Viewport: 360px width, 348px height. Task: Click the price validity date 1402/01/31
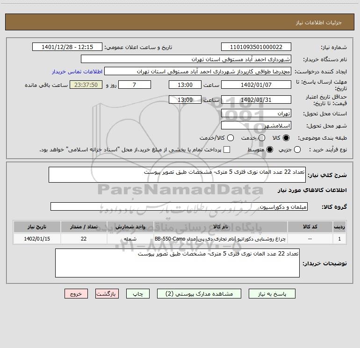pyautogui.click(x=256, y=100)
